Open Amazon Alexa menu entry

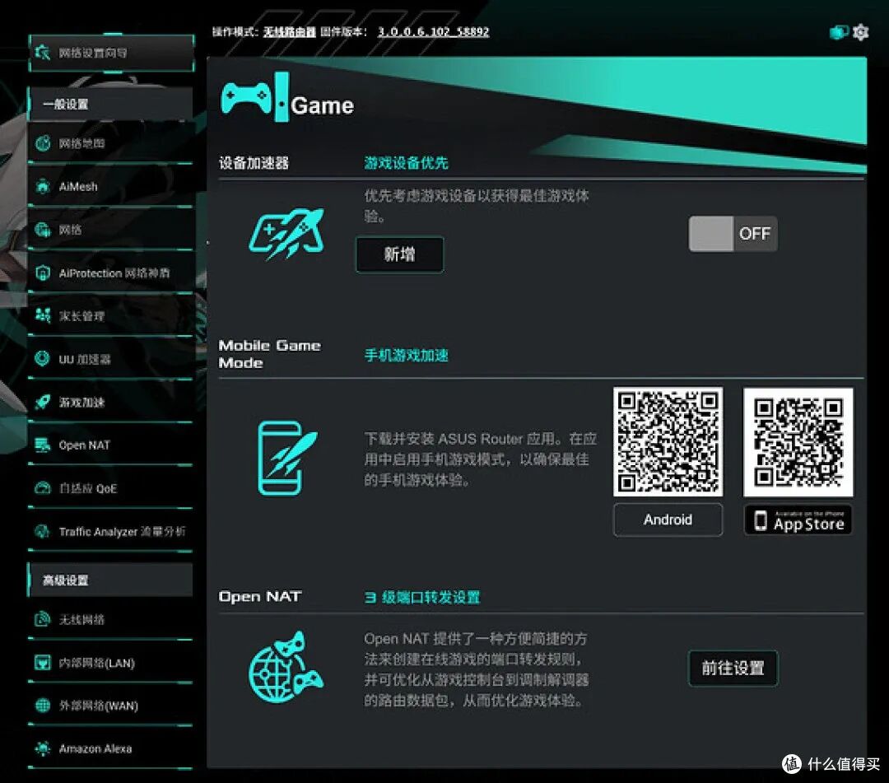click(110, 748)
